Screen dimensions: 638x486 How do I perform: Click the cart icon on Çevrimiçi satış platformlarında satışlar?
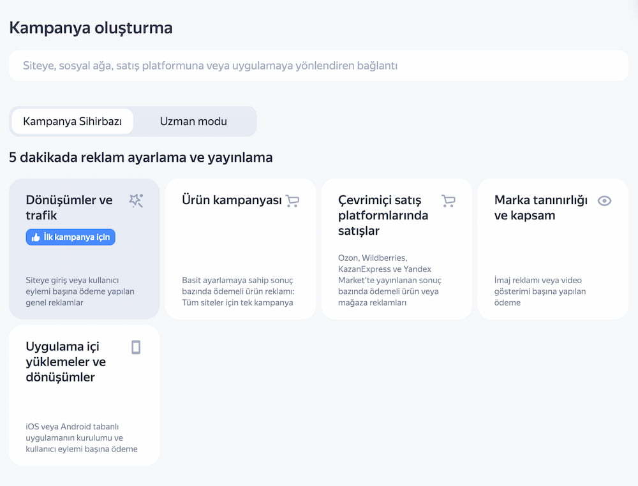coord(449,200)
